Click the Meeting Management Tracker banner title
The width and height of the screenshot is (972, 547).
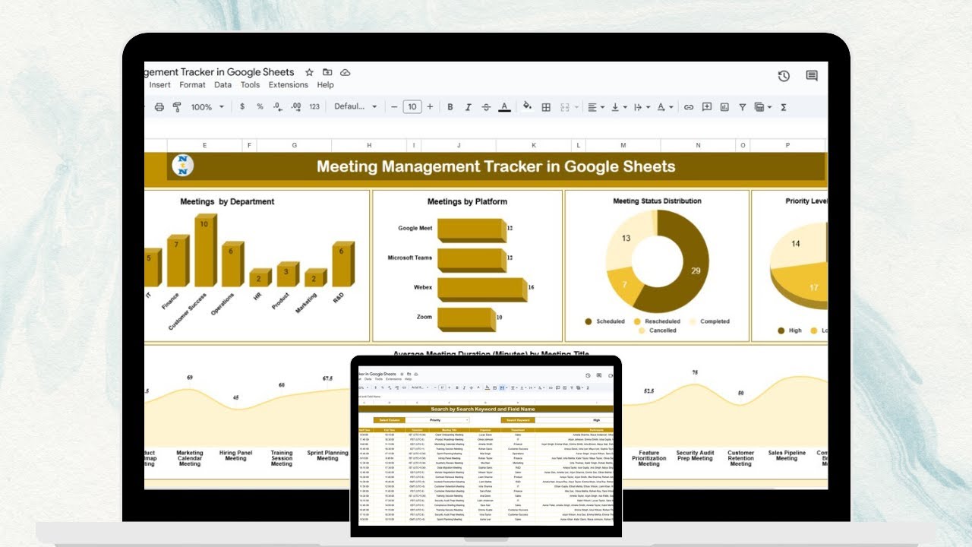(x=496, y=166)
